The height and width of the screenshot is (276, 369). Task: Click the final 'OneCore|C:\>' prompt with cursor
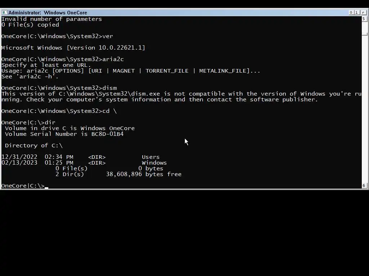[25, 186]
